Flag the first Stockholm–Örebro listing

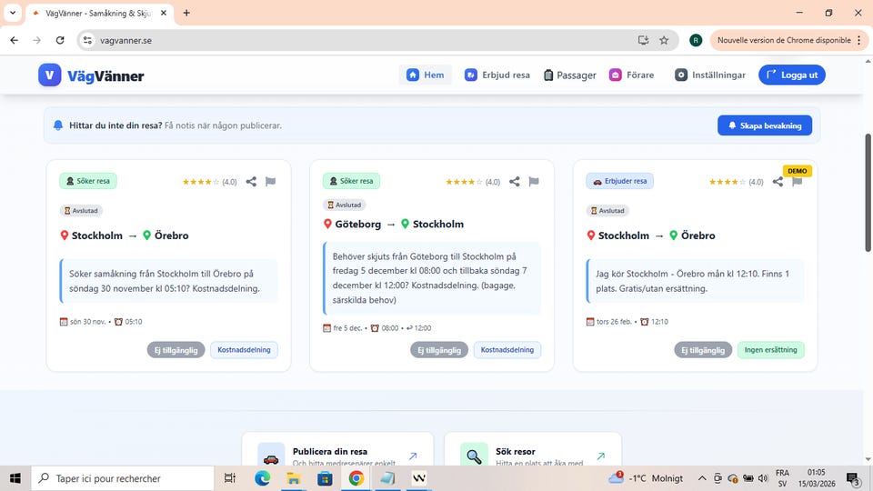[270, 182]
